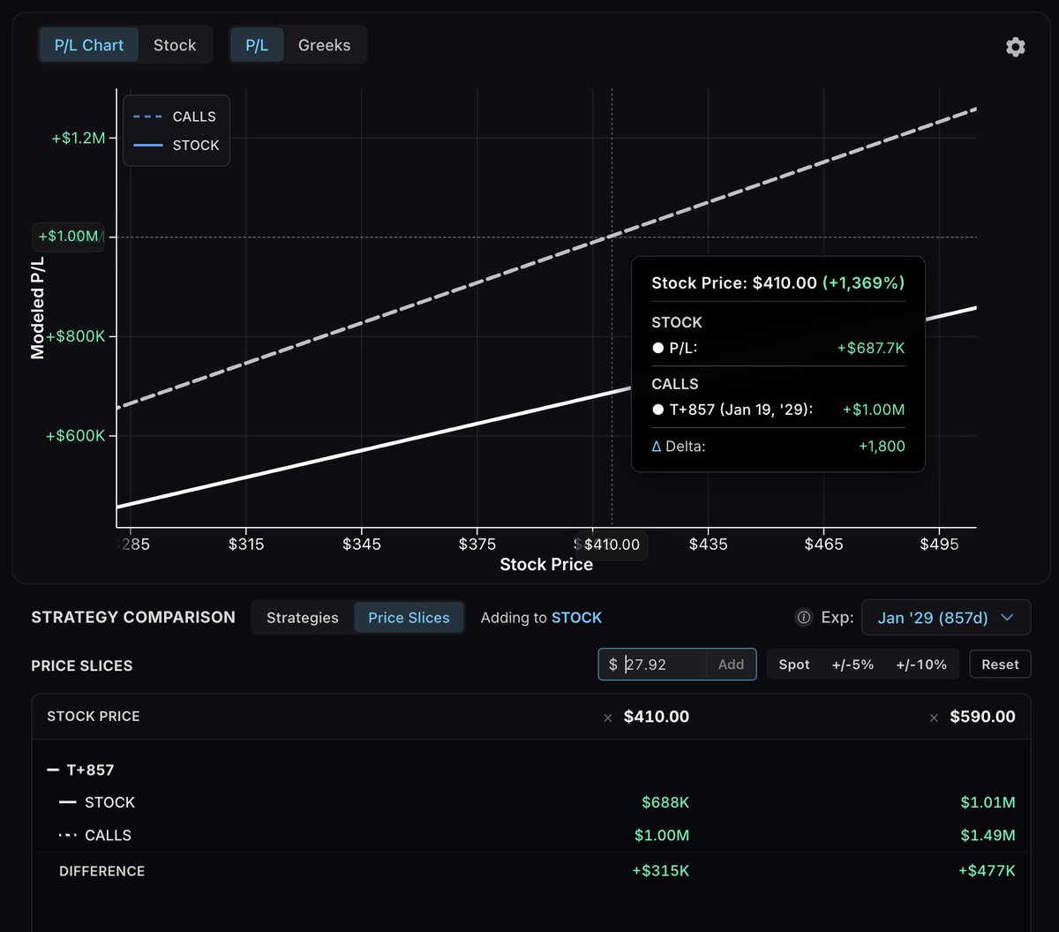Click info icon beside Exp label

pyautogui.click(x=804, y=618)
